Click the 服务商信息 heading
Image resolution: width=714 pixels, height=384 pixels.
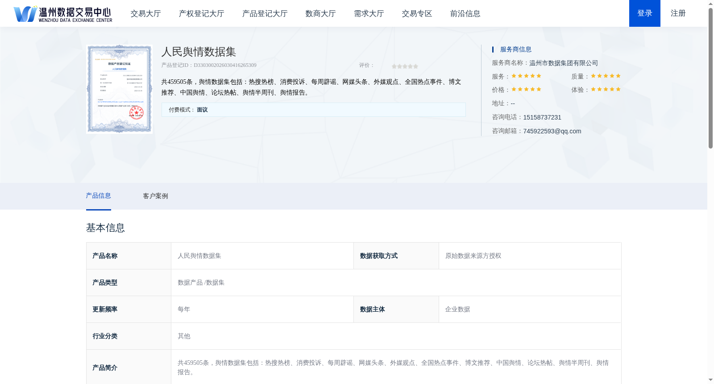click(516, 50)
